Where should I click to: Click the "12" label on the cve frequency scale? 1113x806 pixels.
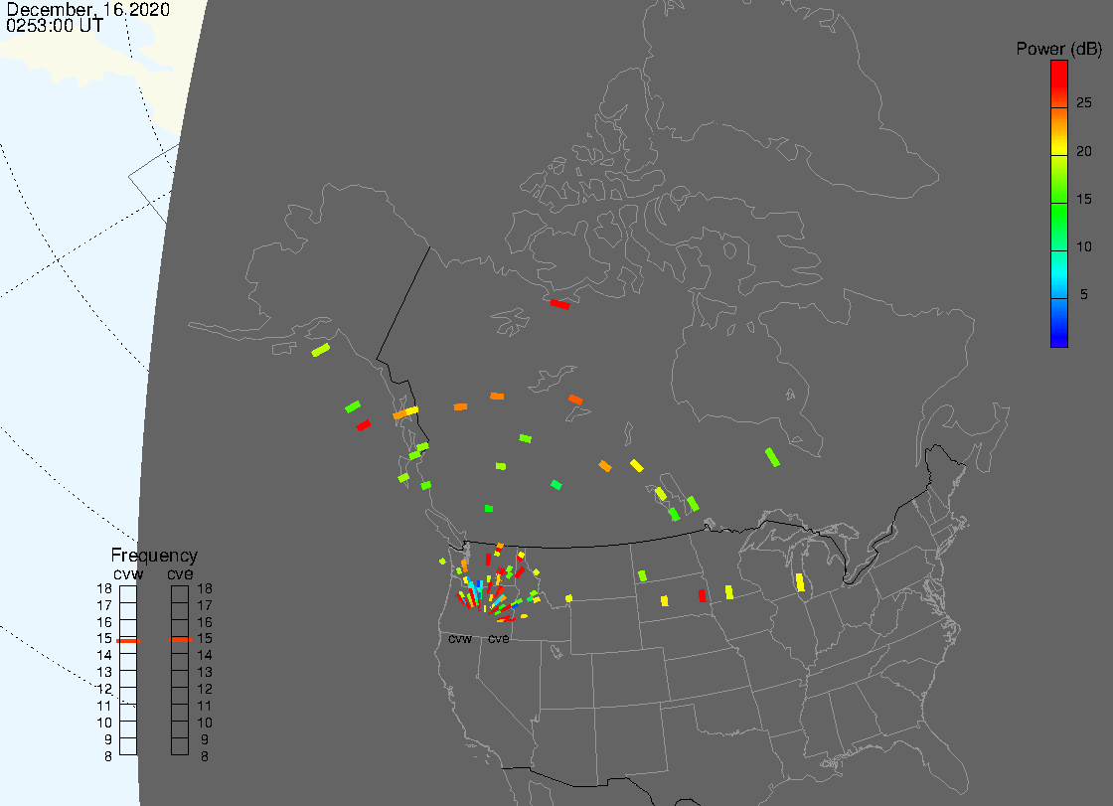(205, 689)
